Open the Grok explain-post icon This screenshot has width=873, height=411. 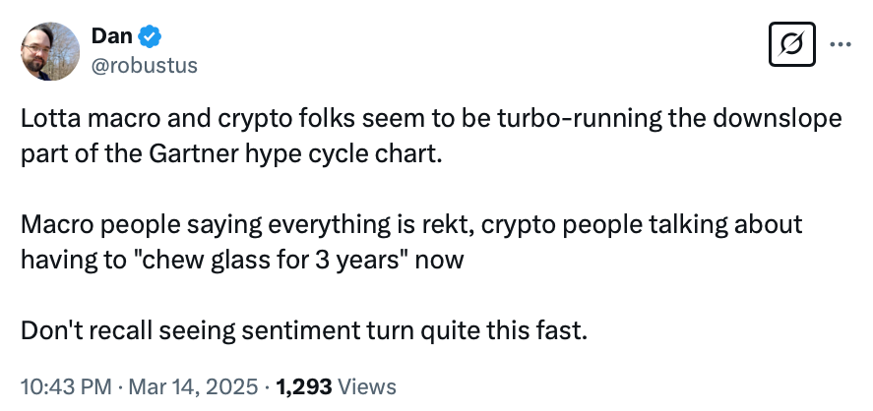click(794, 45)
